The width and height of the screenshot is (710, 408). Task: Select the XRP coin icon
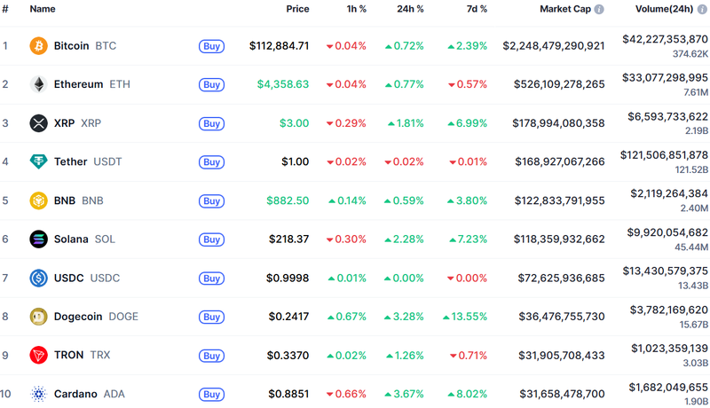38,123
